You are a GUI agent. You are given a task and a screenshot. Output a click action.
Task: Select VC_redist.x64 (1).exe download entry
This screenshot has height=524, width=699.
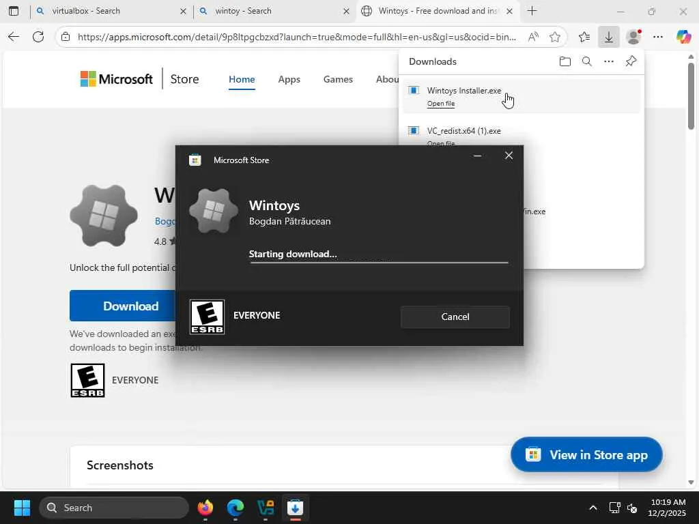tap(463, 131)
